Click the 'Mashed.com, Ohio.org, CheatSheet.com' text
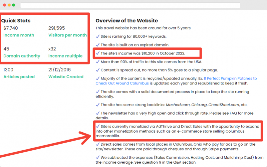 click(203, 105)
